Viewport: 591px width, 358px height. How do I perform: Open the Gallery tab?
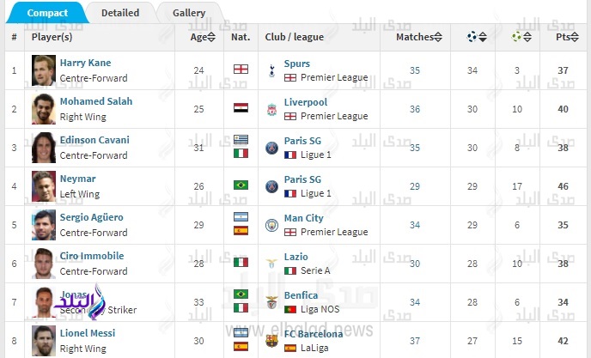189,13
